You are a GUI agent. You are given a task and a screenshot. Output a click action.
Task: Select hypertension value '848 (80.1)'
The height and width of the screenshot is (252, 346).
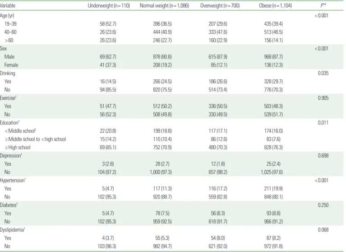tap(273, 197)
